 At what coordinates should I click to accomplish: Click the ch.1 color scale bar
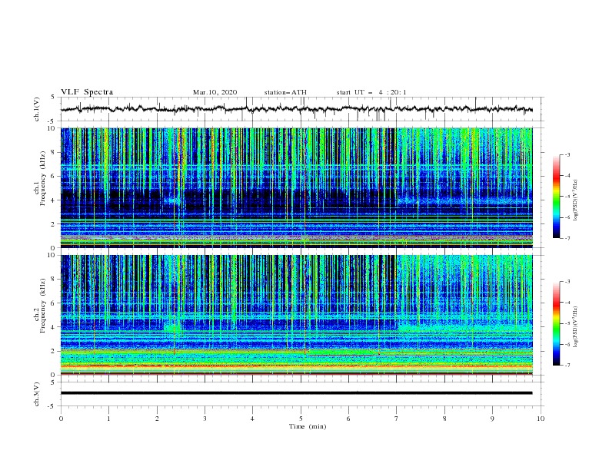[x=556, y=197]
